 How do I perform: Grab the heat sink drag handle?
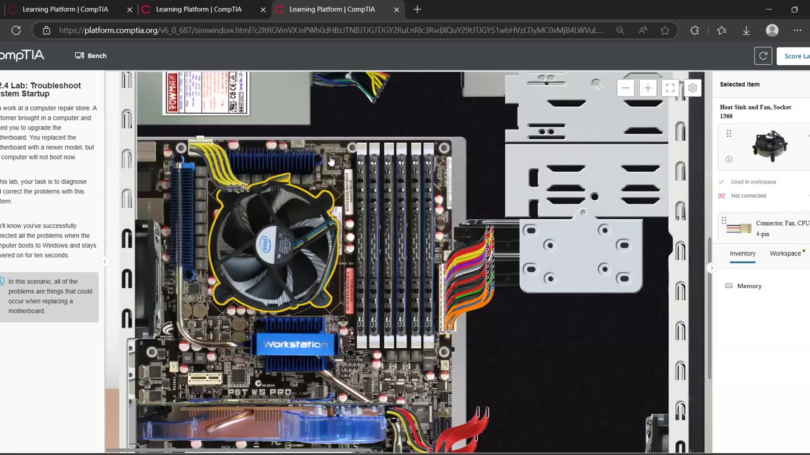pos(728,133)
